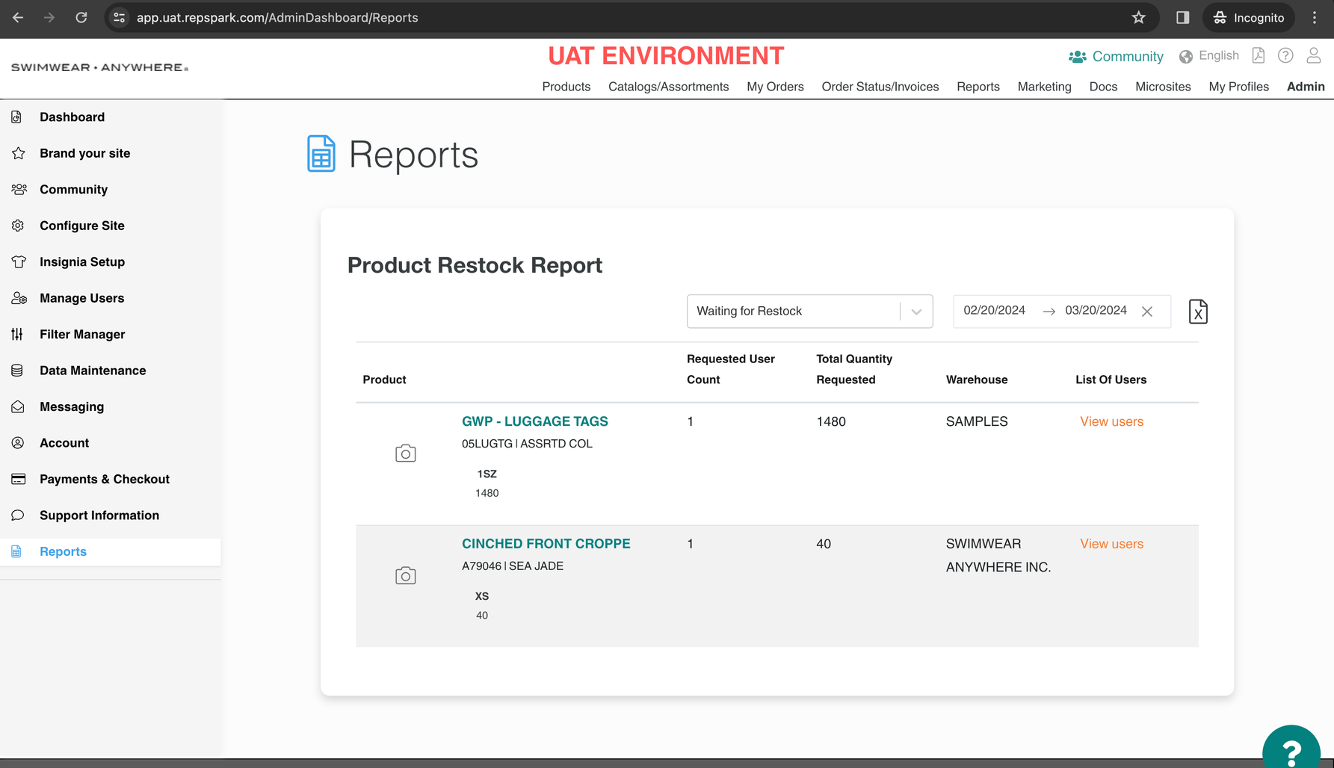Screen dimensions: 1334x768
Task: Click the Support Information chat icon
Action: coord(18,515)
